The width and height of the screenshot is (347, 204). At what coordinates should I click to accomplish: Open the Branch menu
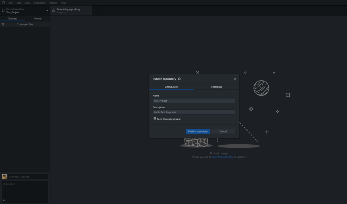[x=53, y=2]
